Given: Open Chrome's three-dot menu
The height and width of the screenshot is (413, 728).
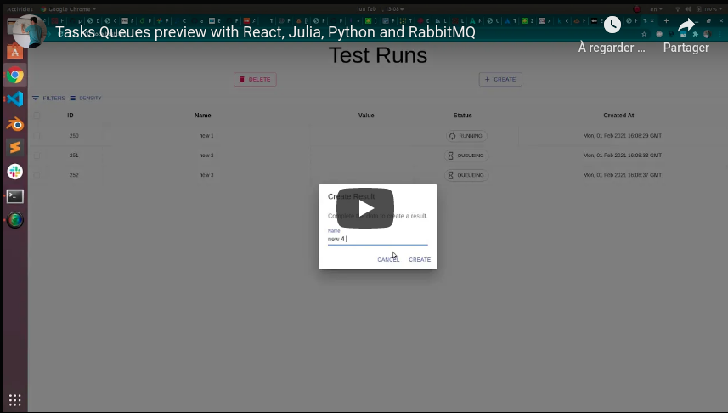Looking at the screenshot, I should click(x=720, y=34).
